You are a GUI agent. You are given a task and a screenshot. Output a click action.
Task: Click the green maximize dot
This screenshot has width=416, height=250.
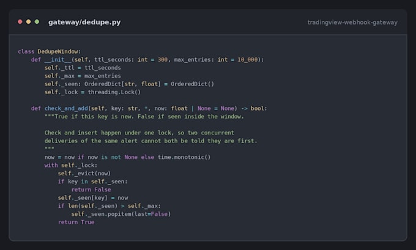point(37,22)
